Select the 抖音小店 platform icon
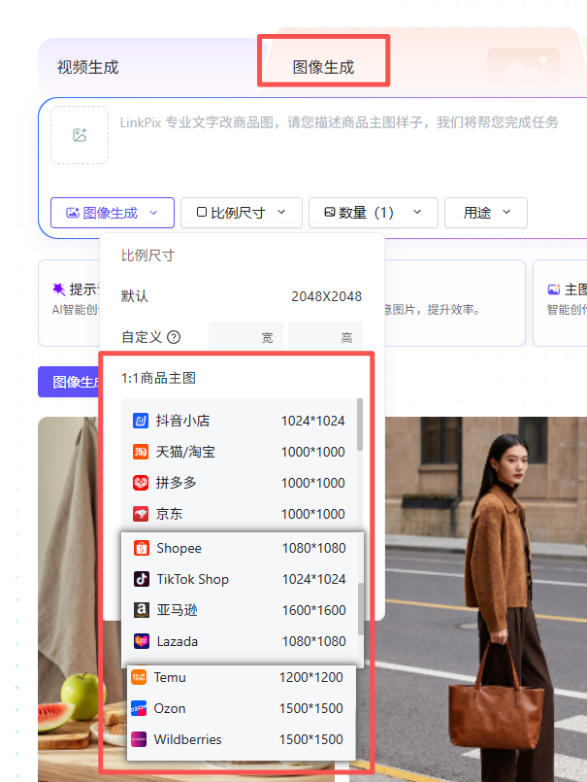 coord(140,421)
